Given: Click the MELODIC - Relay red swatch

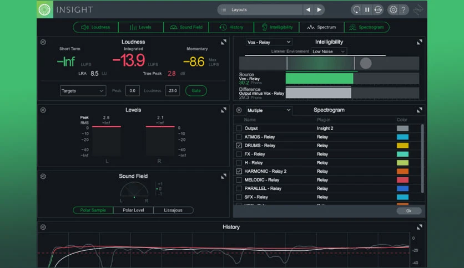Looking at the screenshot, I should [402, 180].
